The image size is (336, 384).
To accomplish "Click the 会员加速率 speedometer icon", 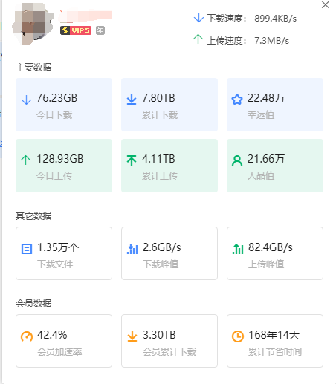I will pos(27,336).
